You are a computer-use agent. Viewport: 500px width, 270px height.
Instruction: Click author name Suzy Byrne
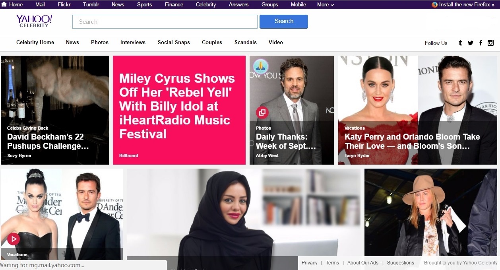point(19,155)
